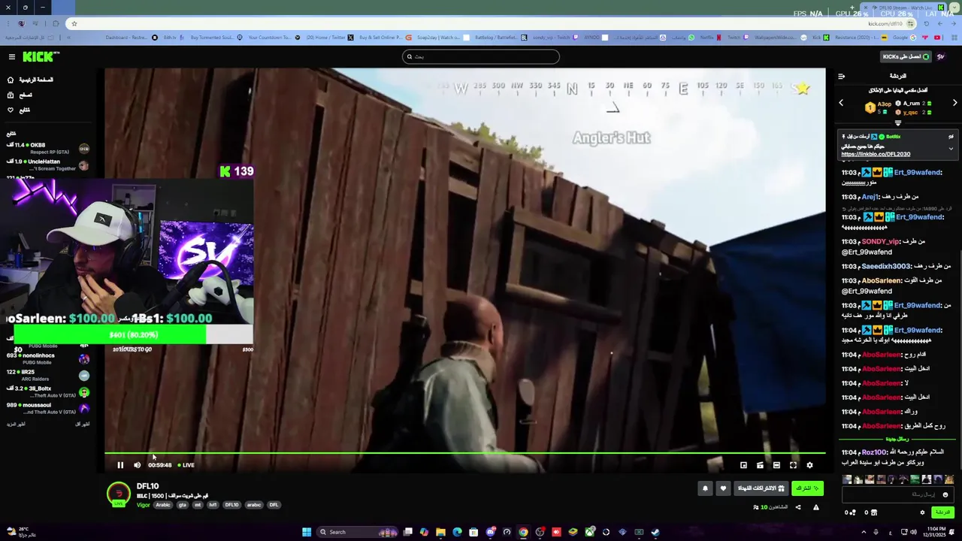Open File Explorer from the taskbar

pyautogui.click(x=440, y=532)
